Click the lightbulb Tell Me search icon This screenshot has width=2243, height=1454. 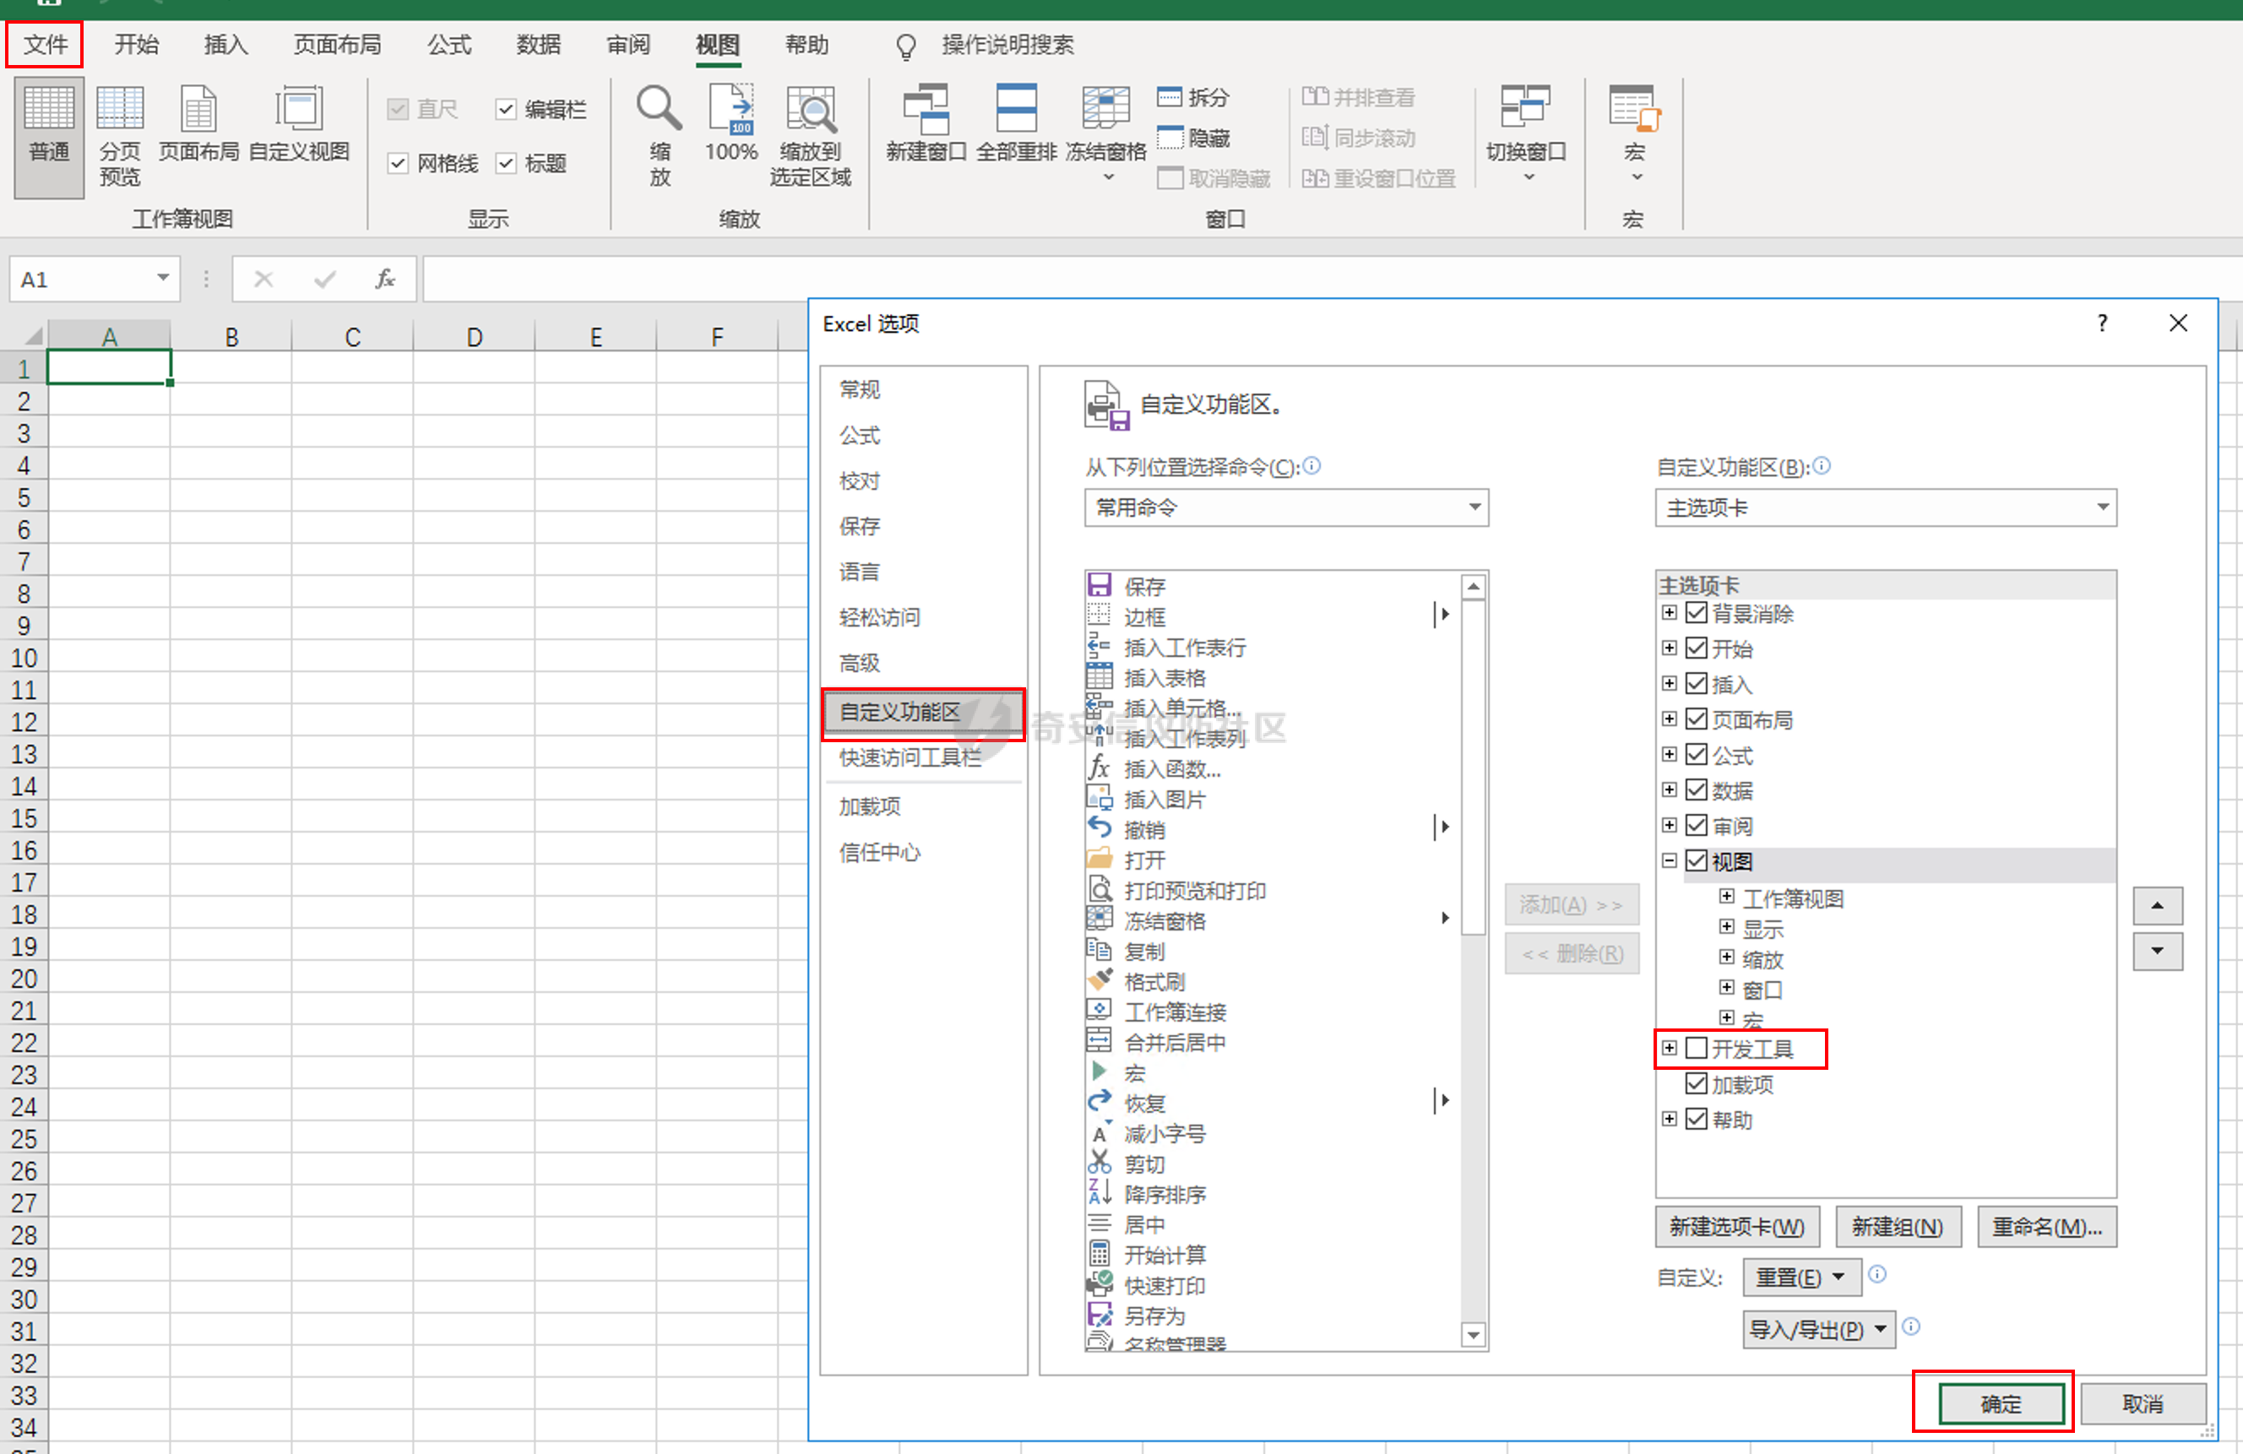(905, 46)
